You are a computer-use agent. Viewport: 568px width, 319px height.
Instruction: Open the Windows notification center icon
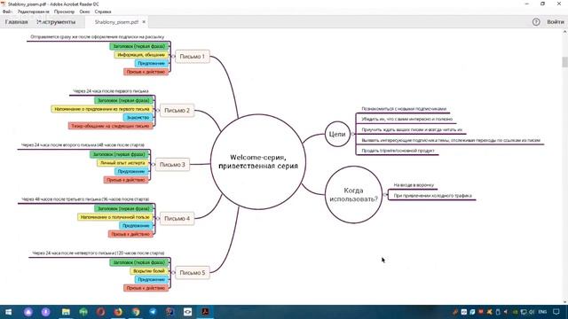click(556, 312)
